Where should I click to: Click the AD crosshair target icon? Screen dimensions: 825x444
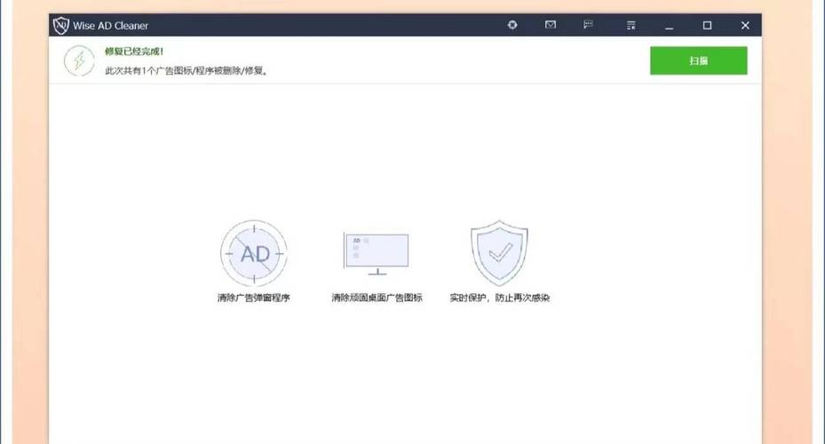pyautogui.click(x=254, y=254)
